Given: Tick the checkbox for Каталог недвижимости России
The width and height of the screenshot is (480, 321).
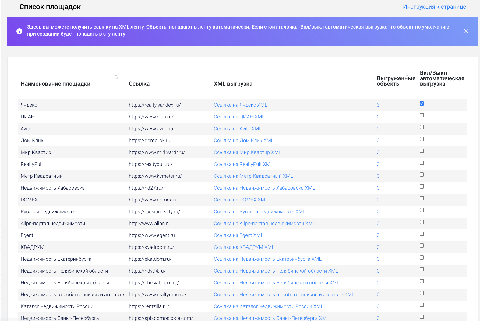Looking at the screenshot, I should click(422, 305).
